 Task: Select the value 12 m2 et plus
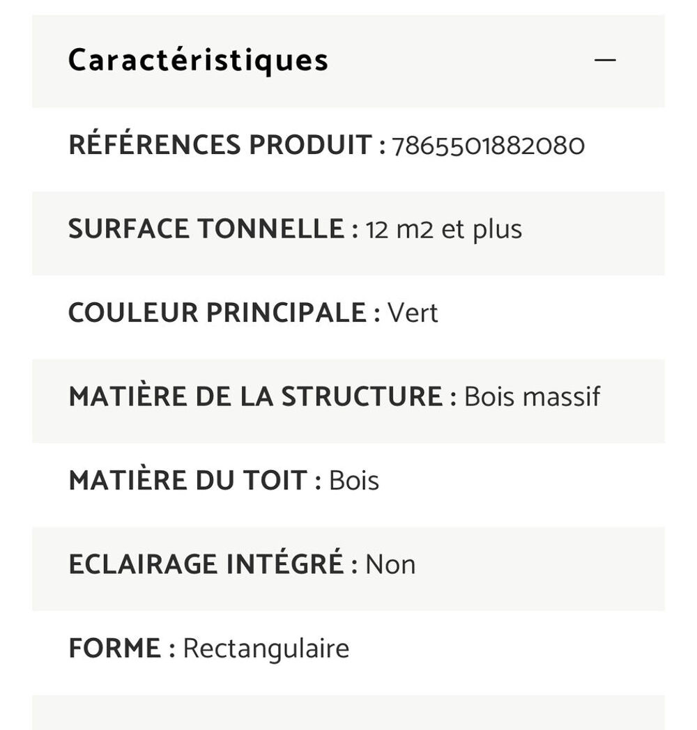pyautogui.click(x=444, y=230)
